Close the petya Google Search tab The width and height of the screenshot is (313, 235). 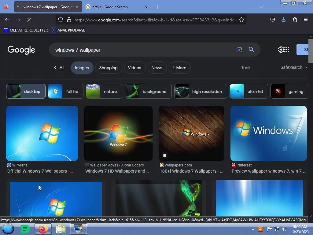click(x=146, y=7)
